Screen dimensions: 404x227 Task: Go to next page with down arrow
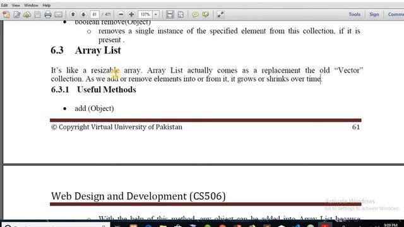click(83, 15)
